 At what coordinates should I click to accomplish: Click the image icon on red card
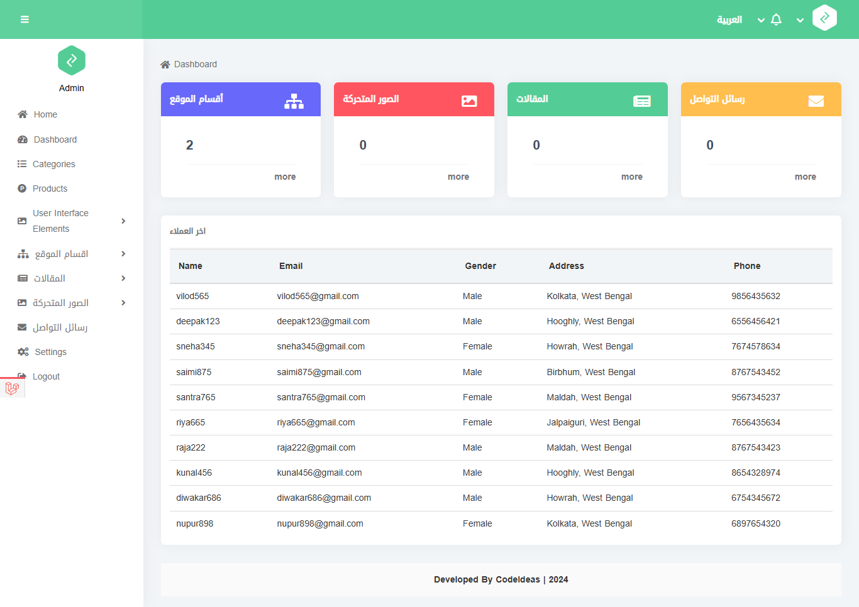click(469, 101)
